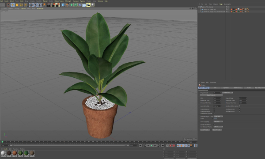Toggle Linear Workflow checkbox
This screenshot has height=159, width=265.
point(214,125)
